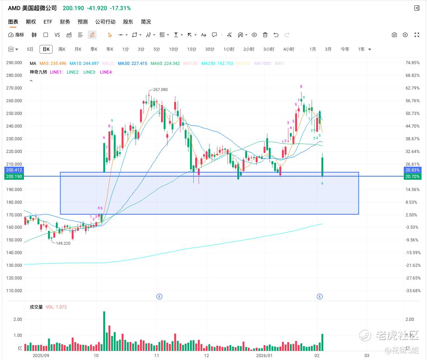
Task: Click the line chart overlay icon
Action: click(x=69, y=35)
